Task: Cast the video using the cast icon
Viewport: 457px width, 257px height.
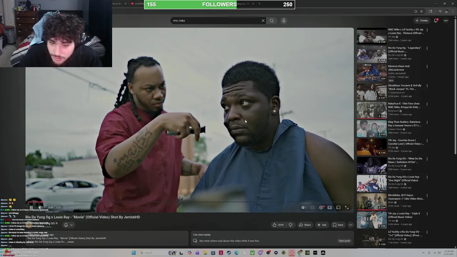Action: coord(338,207)
